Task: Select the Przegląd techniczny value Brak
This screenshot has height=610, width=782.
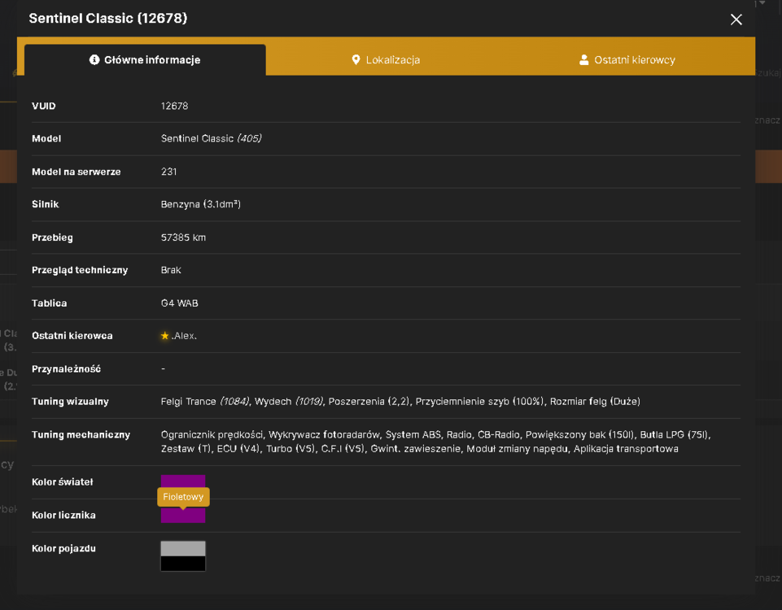Action: 171,270
